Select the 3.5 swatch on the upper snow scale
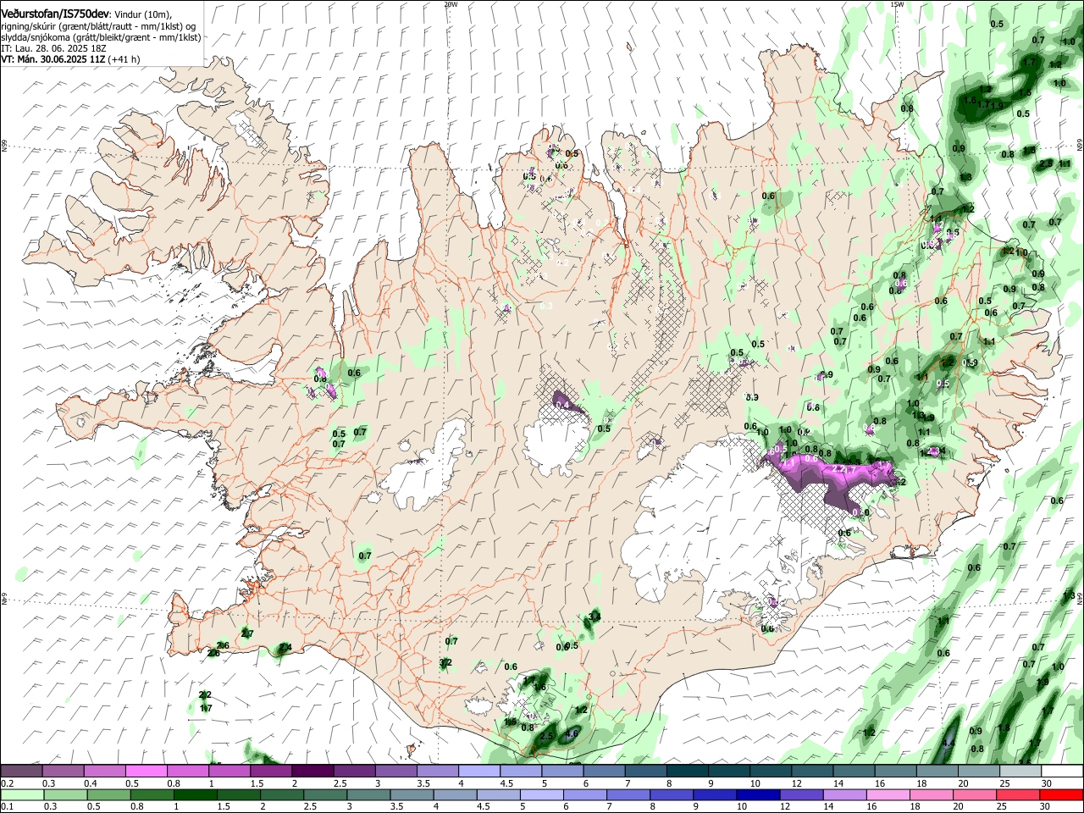1084x813 pixels. [437, 771]
